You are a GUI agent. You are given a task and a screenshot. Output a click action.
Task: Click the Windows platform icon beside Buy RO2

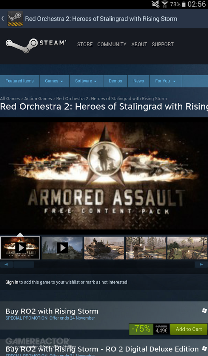click(x=204, y=311)
